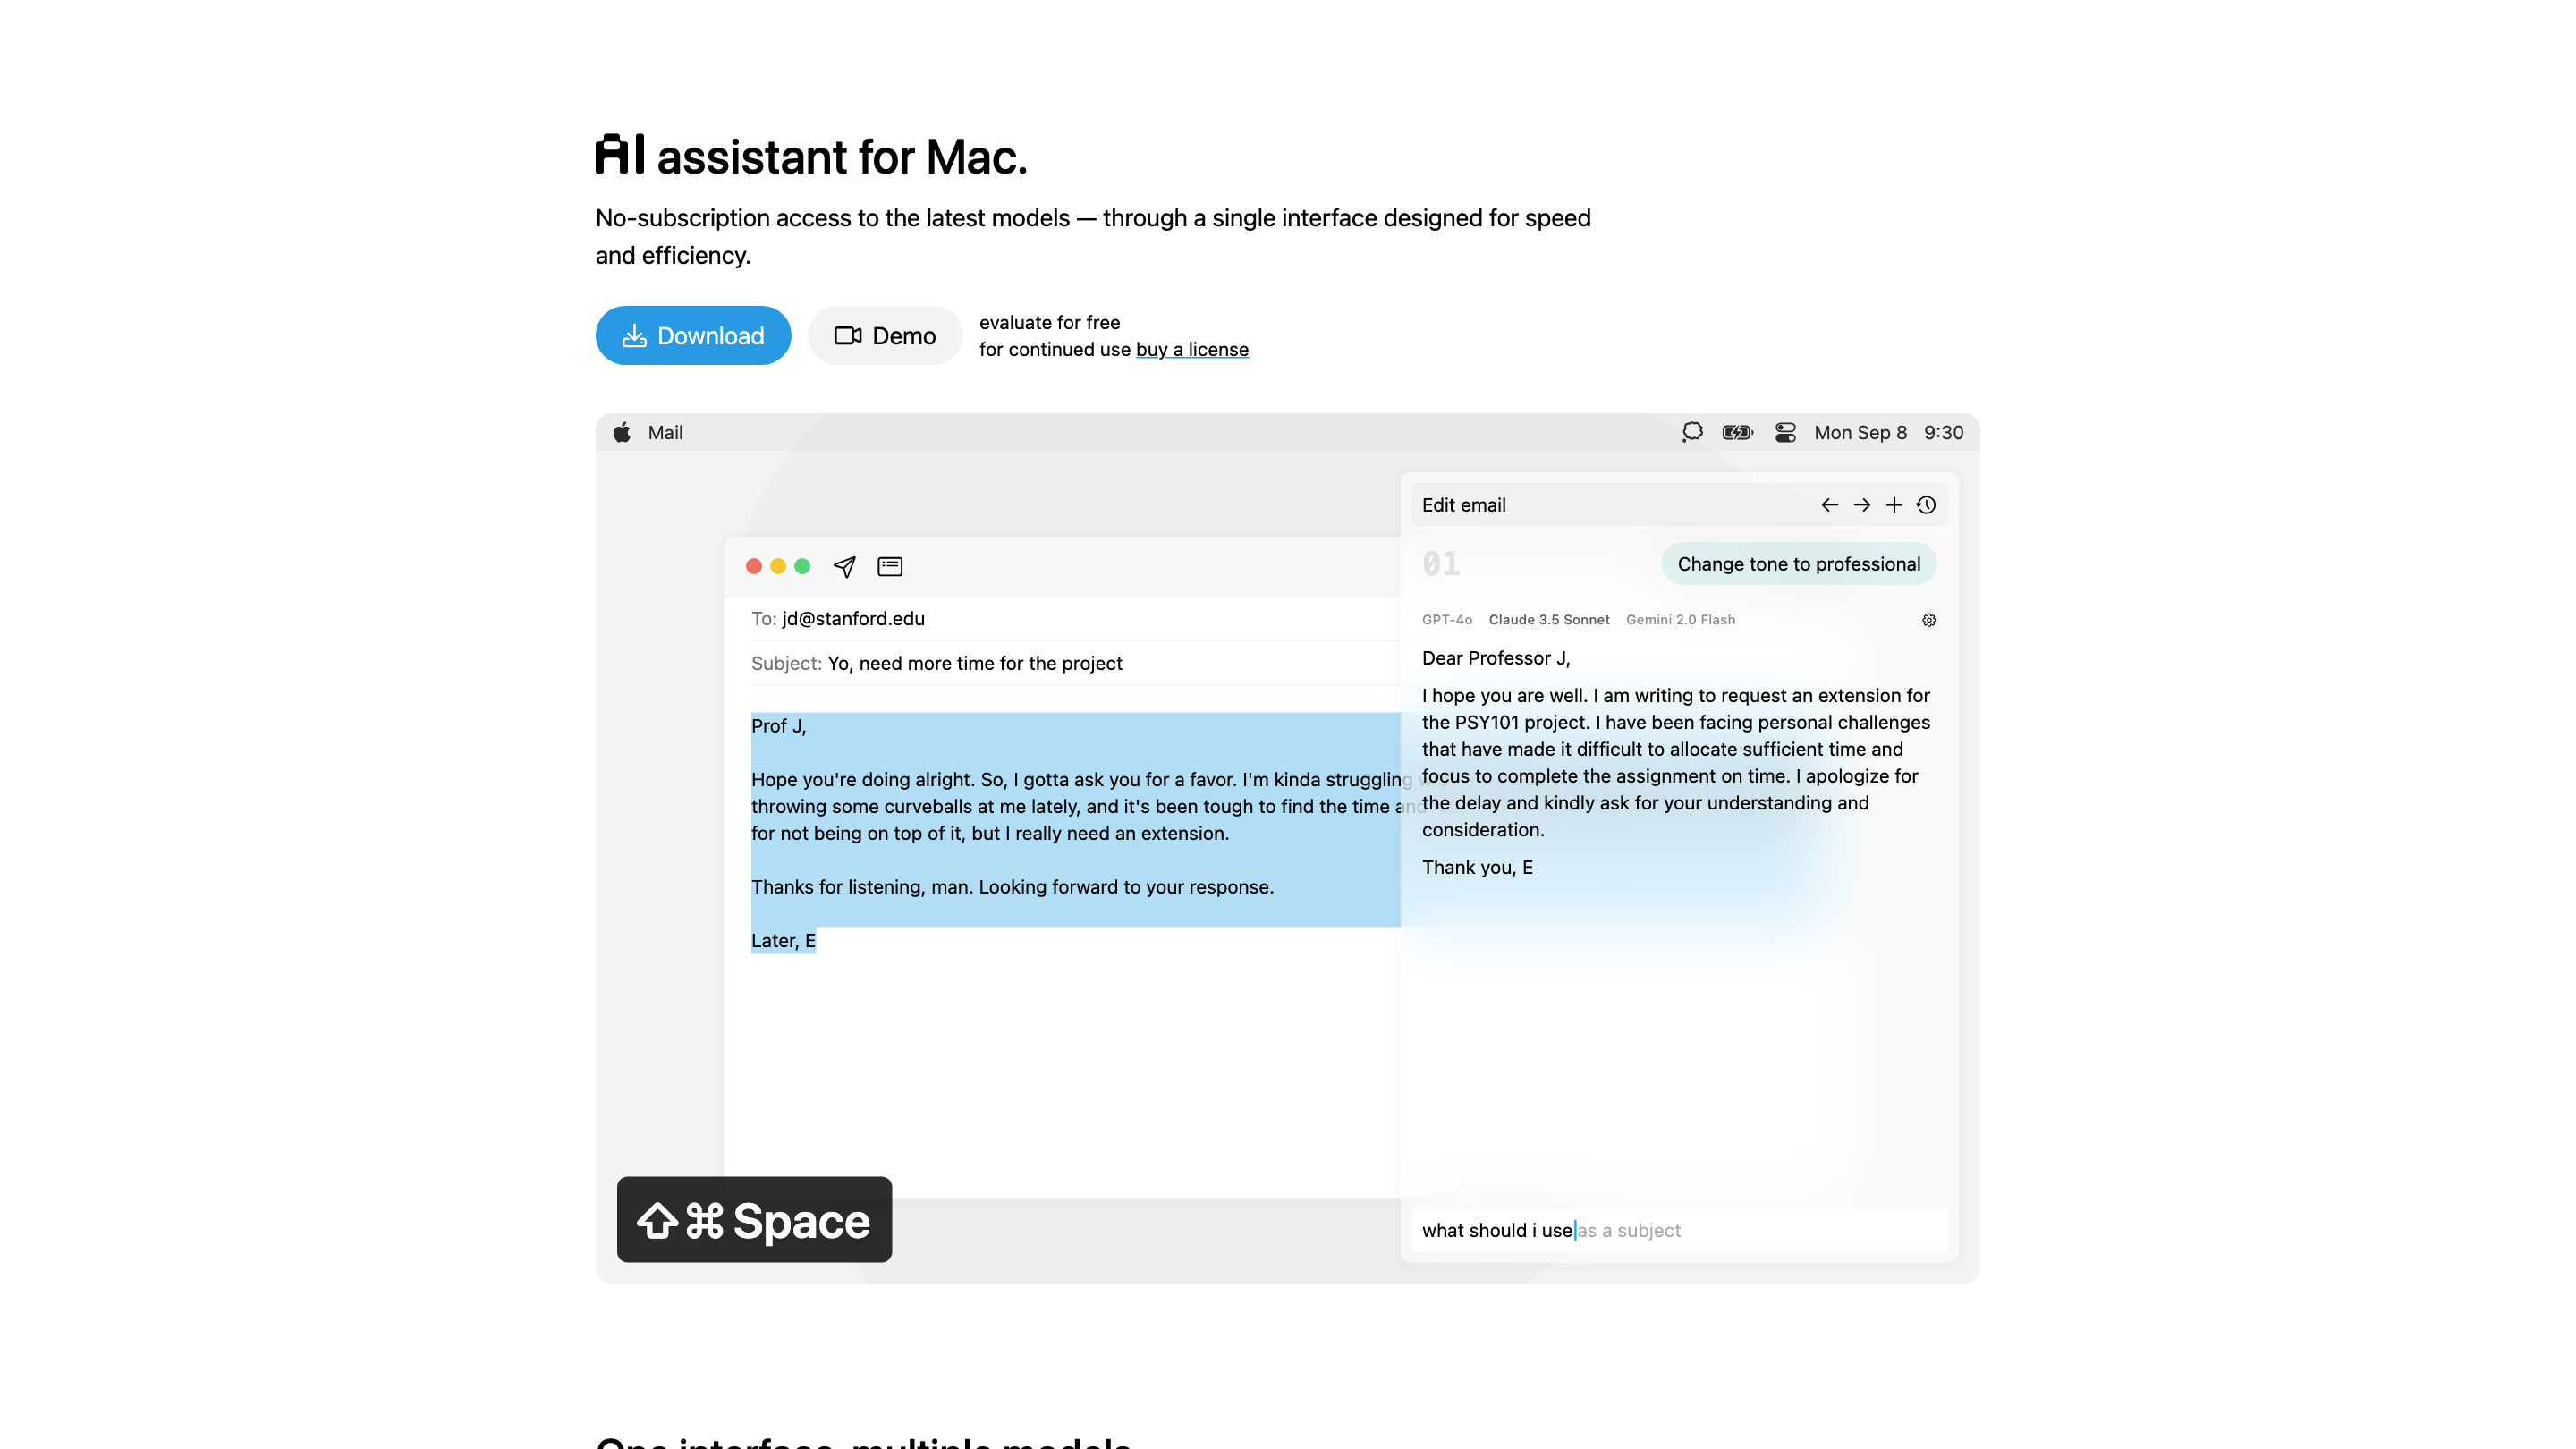The image size is (2576, 1449).
Task: Click the forward arrow in Edit email panel
Action: tap(1861, 505)
